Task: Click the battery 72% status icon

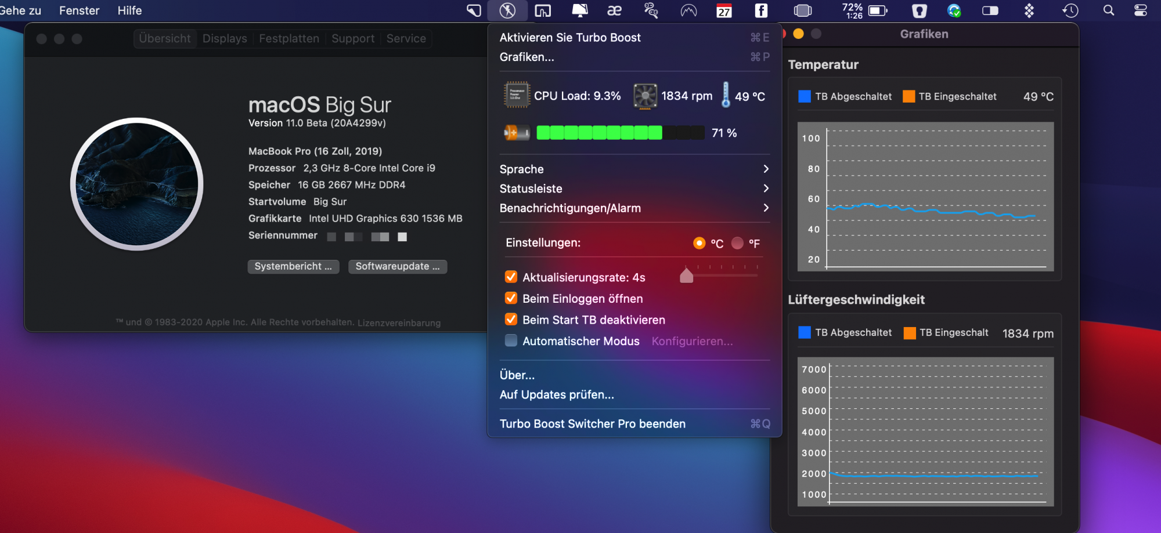Action: [865, 10]
